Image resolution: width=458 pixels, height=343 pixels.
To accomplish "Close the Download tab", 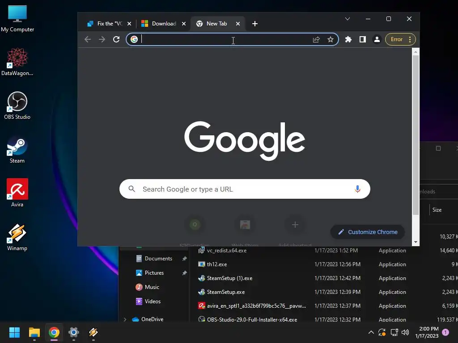I will (x=184, y=24).
